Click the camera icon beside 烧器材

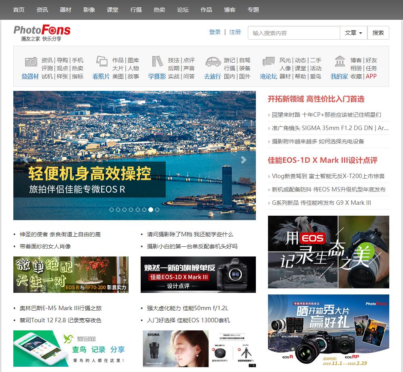31,62
